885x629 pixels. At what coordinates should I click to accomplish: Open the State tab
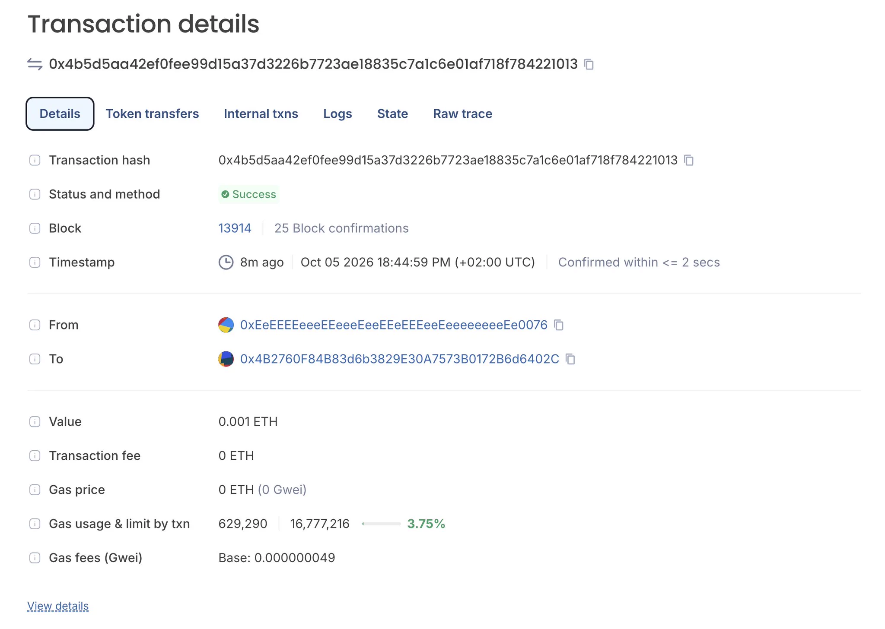[x=392, y=114]
